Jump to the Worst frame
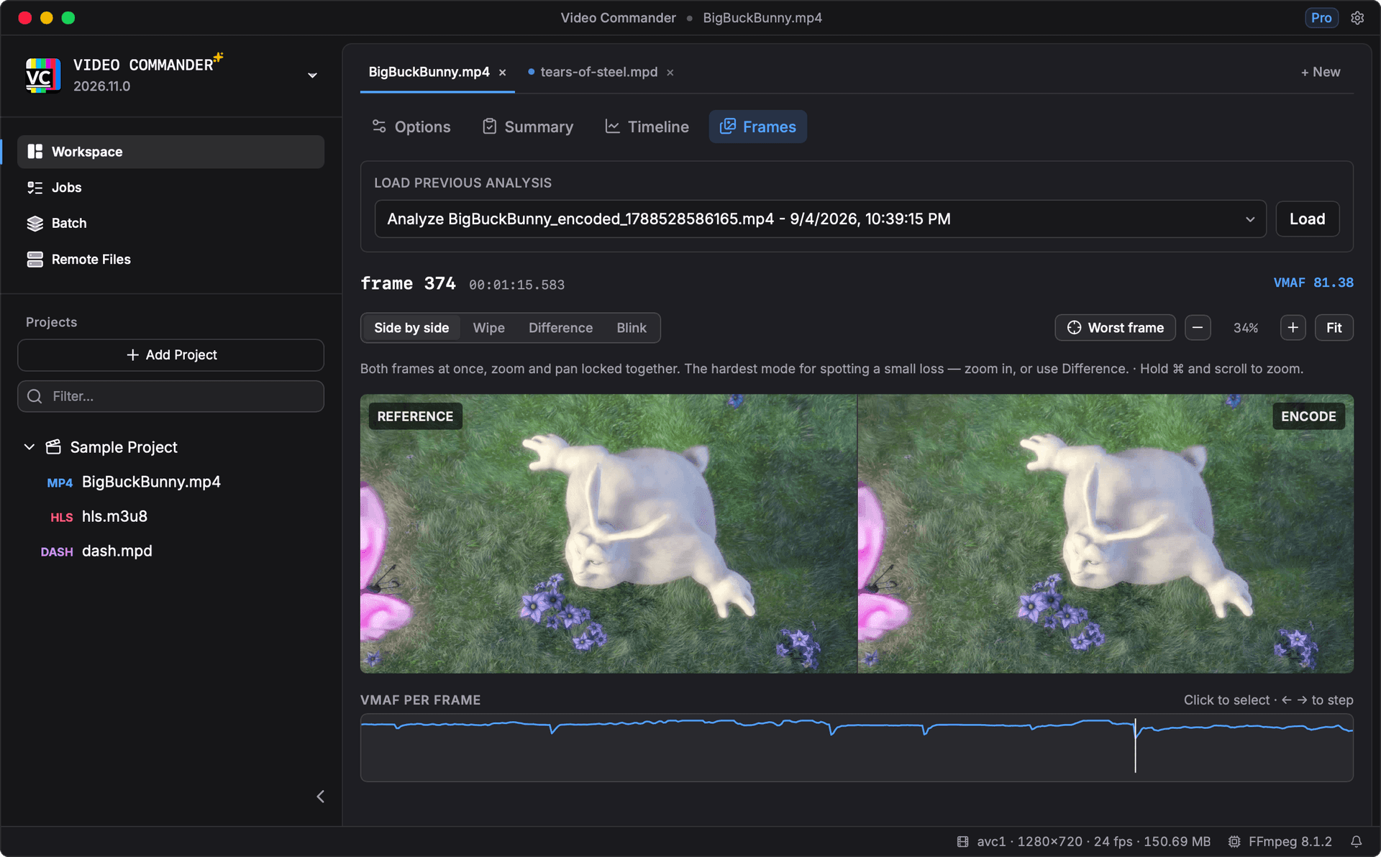This screenshot has width=1381, height=857. [1115, 328]
